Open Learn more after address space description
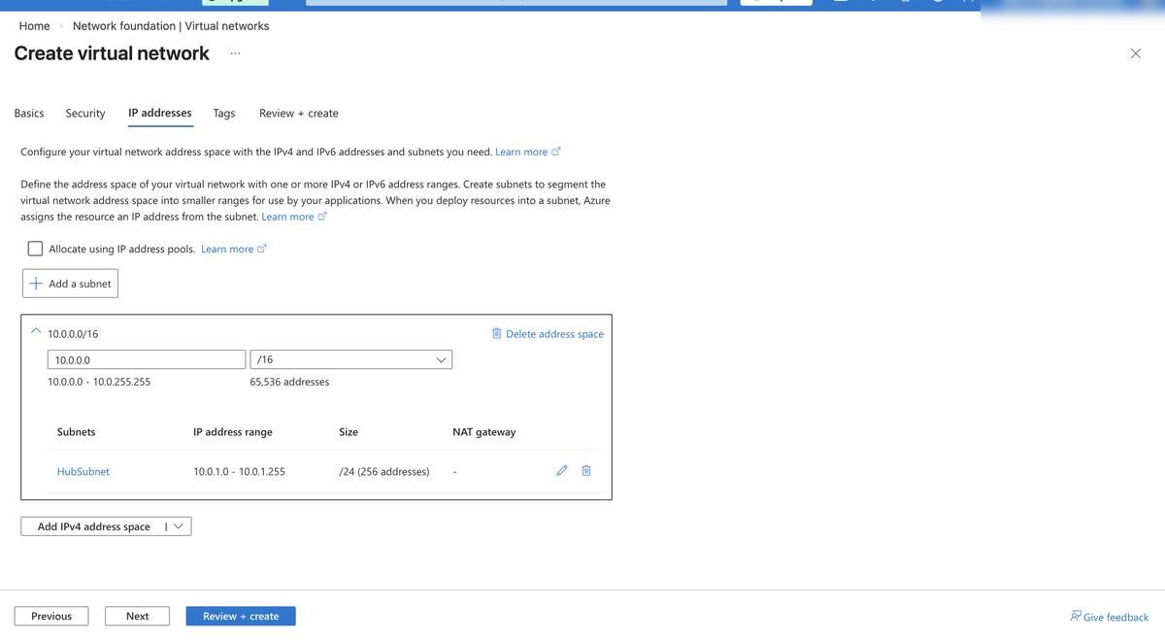This screenshot has width=1165, height=642. tap(294, 217)
